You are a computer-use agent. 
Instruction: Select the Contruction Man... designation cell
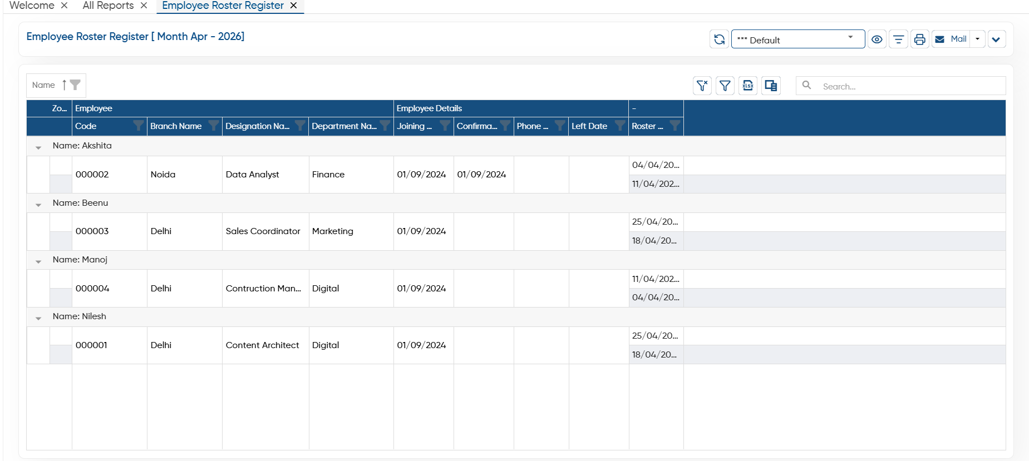click(x=265, y=289)
